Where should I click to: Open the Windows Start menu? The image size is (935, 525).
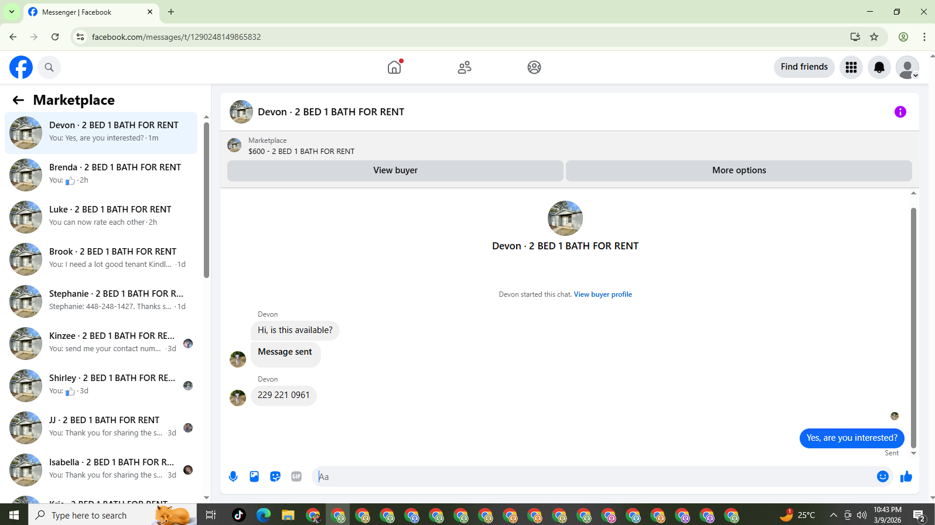click(x=14, y=515)
